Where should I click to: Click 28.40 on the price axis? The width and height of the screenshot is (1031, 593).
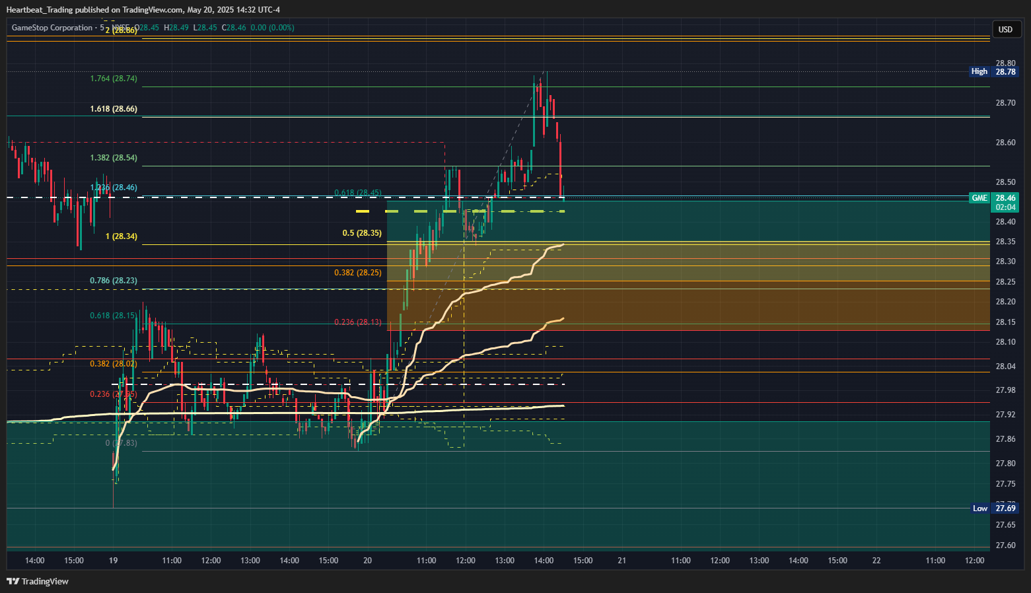click(1005, 222)
